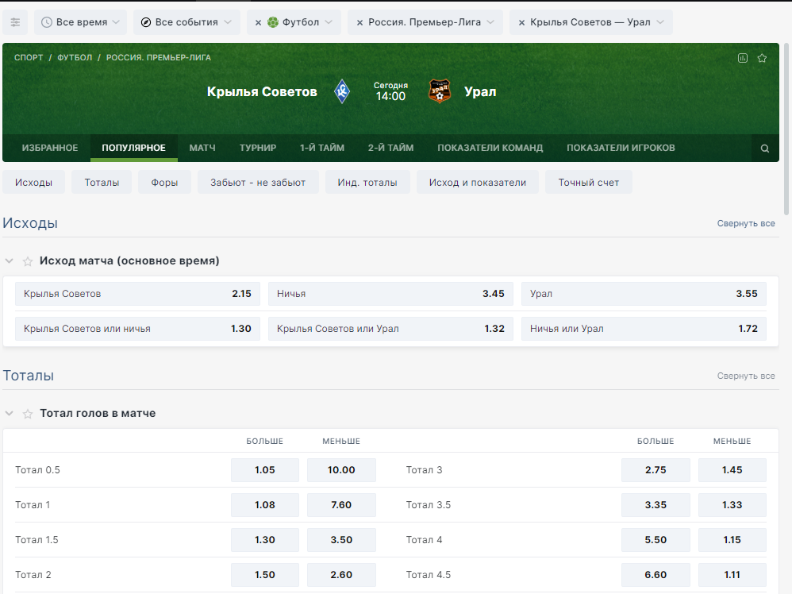This screenshot has height=594, width=792.
Task: Click the Крылья Советов team logo
Action: click(x=342, y=91)
